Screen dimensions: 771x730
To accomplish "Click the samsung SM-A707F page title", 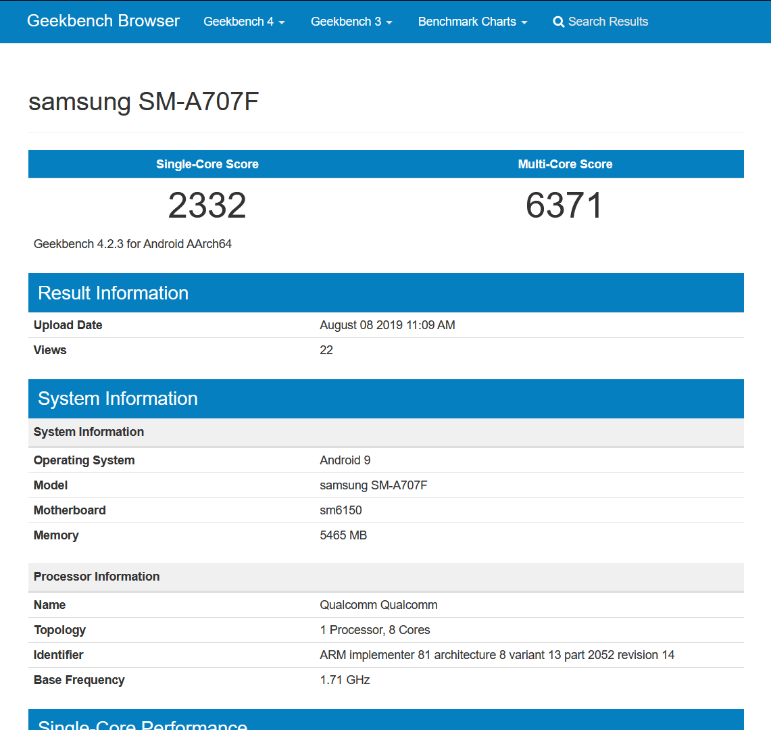I will pyautogui.click(x=143, y=102).
